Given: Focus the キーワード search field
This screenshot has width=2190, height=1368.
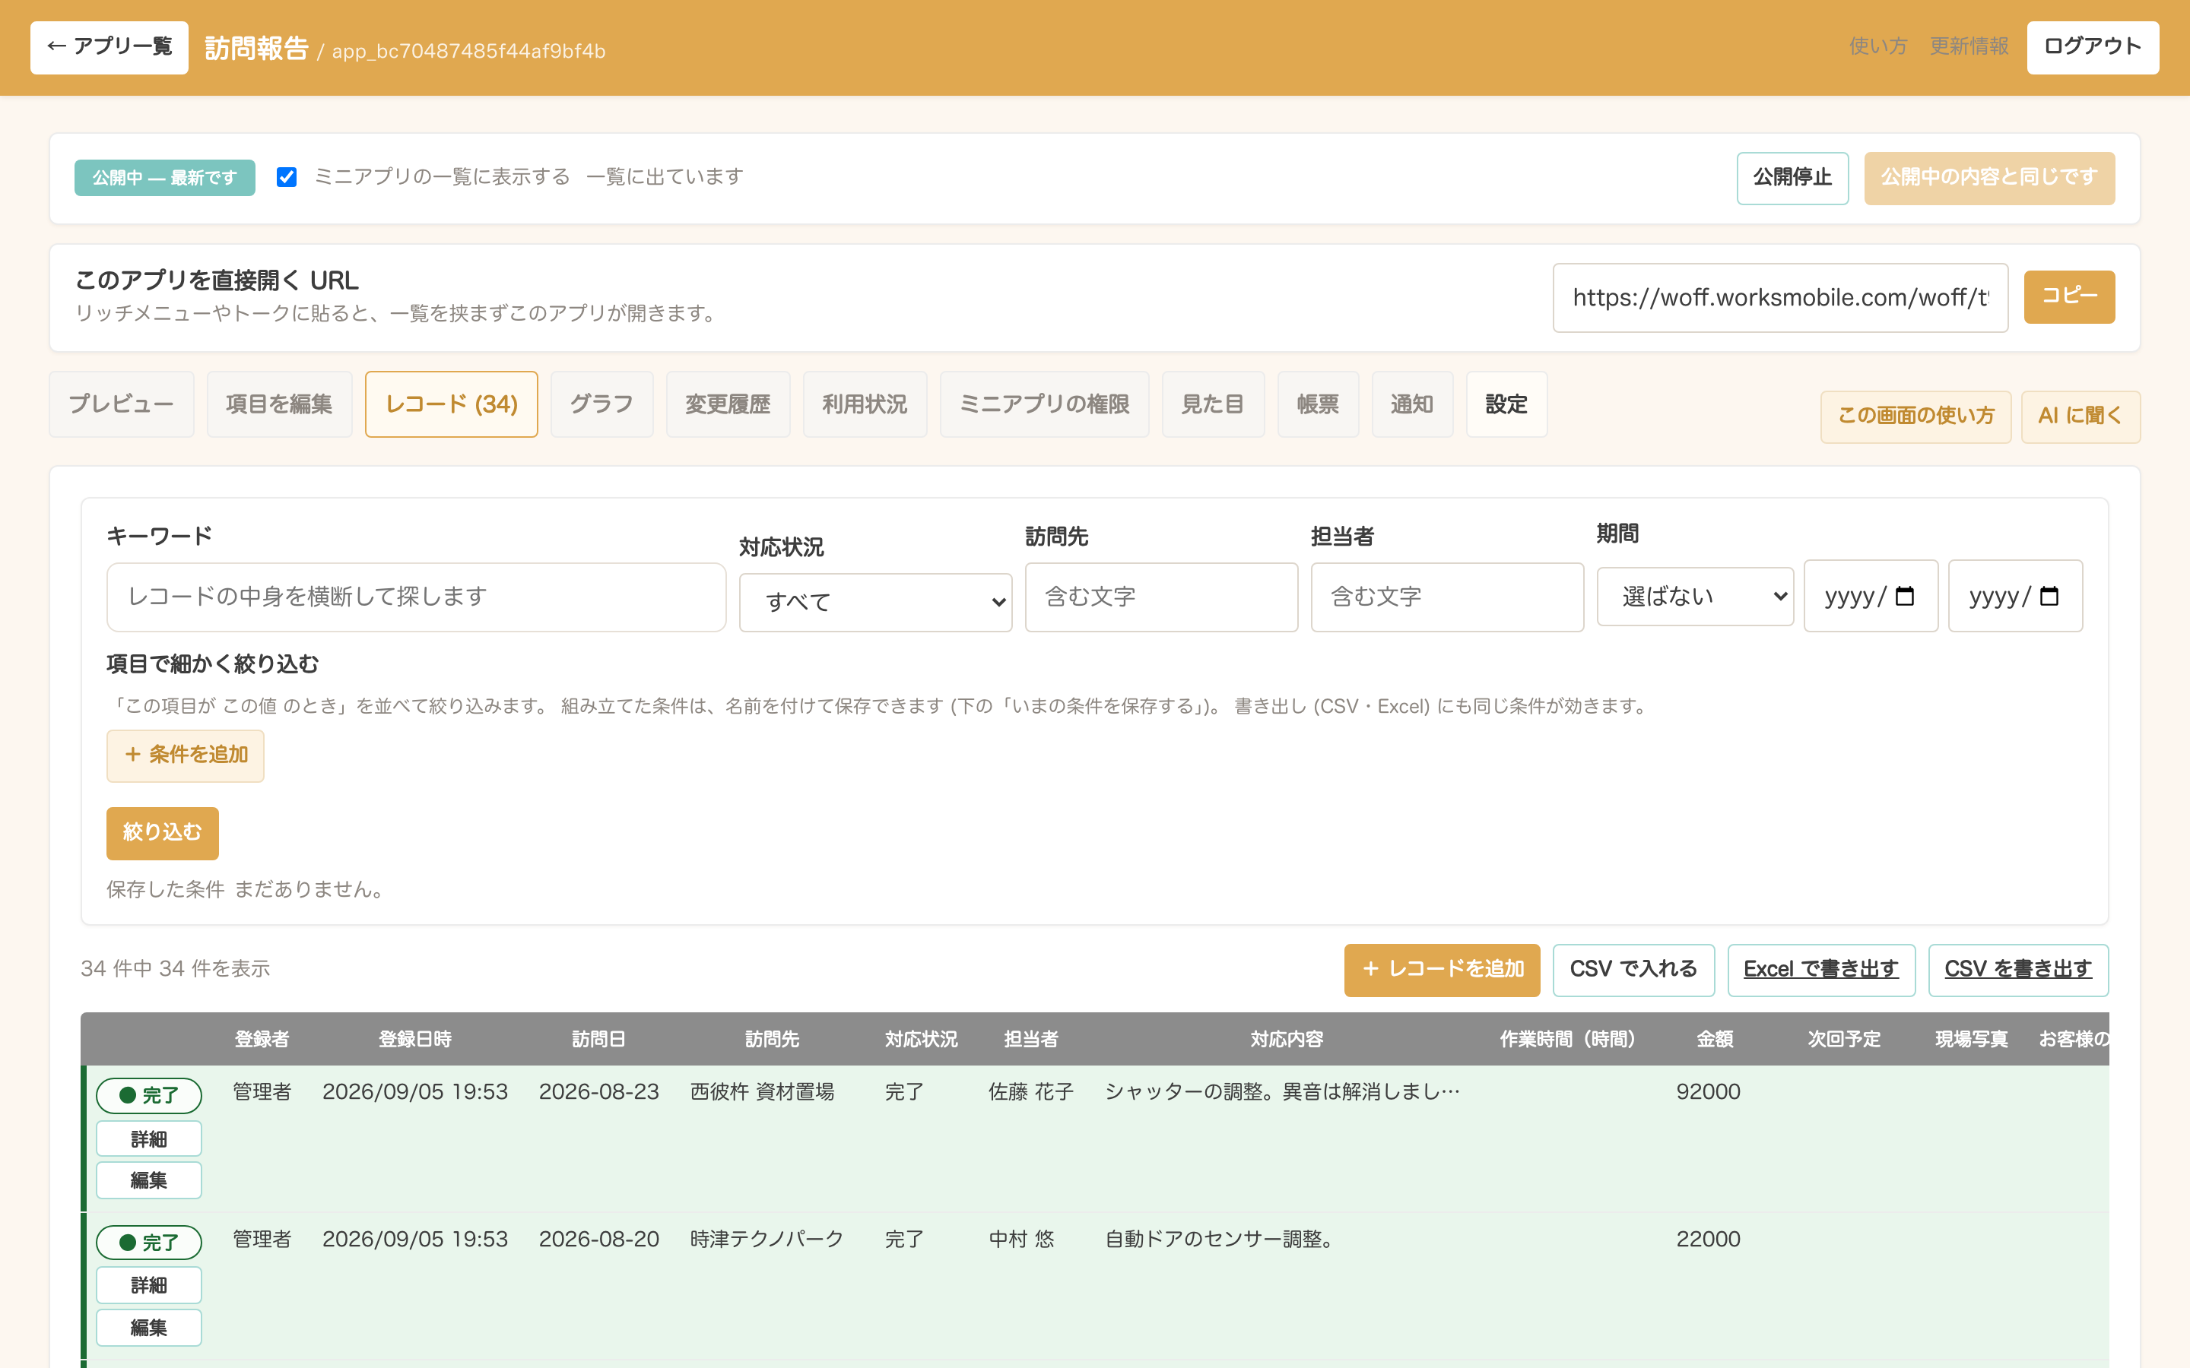Looking at the screenshot, I should 416,597.
